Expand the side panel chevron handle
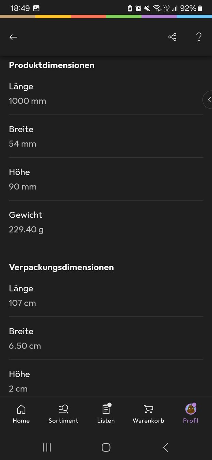 point(208,100)
